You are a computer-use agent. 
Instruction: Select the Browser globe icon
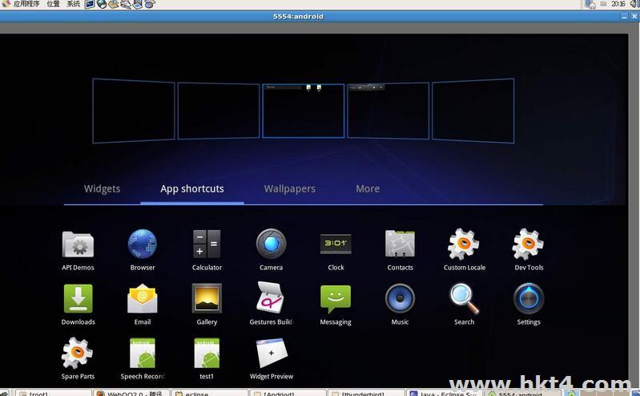coord(143,244)
